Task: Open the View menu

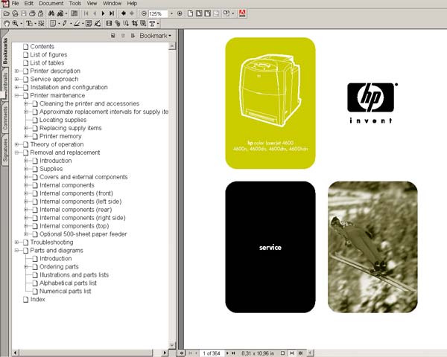Action: coord(92,4)
